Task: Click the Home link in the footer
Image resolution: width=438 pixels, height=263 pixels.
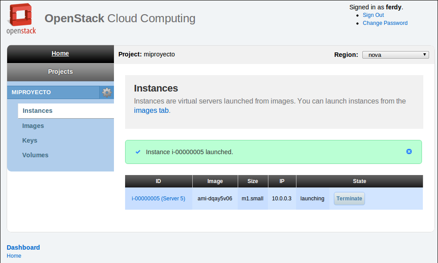Action: point(14,256)
